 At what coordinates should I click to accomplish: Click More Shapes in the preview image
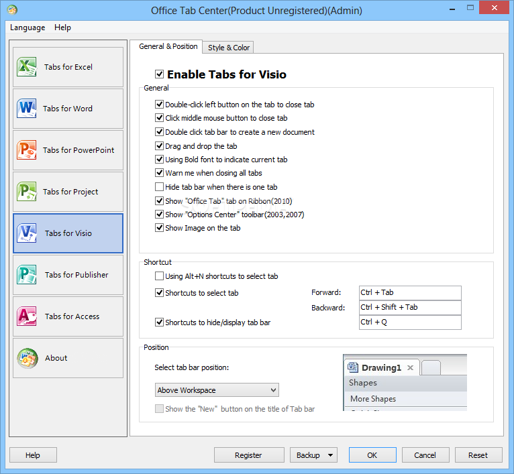pyautogui.click(x=373, y=399)
